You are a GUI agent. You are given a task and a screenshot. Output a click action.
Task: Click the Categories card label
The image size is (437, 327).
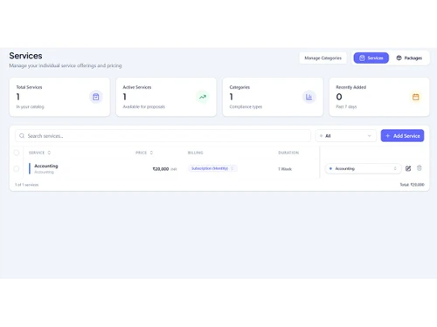(239, 87)
